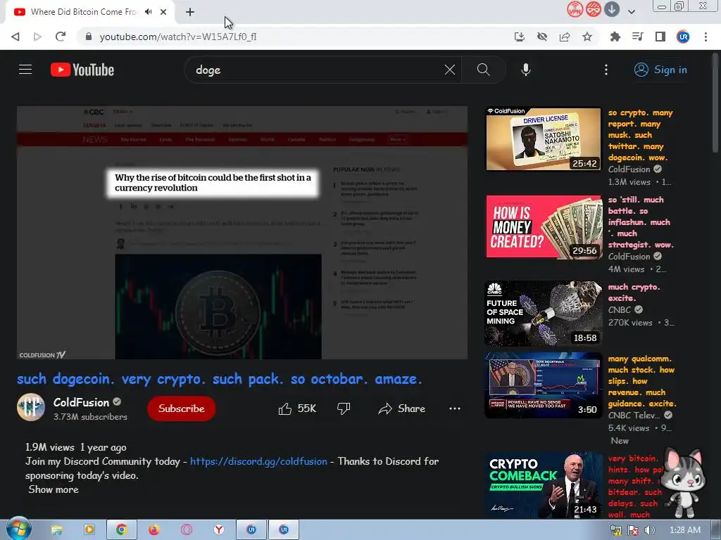Click system tray volume speaker
Image resolution: width=721 pixels, height=540 pixels.
point(649,530)
